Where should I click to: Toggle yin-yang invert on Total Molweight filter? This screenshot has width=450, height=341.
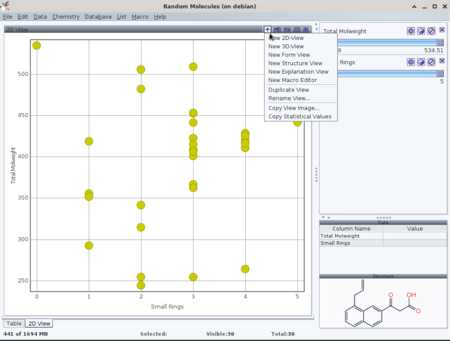(421, 31)
